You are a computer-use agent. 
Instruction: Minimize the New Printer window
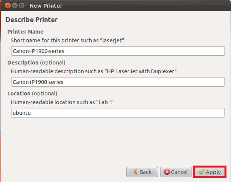15,6
